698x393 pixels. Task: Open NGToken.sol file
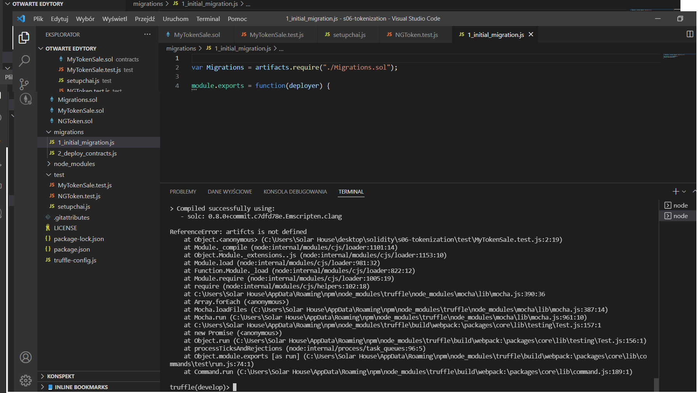click(x=75, y=121)
